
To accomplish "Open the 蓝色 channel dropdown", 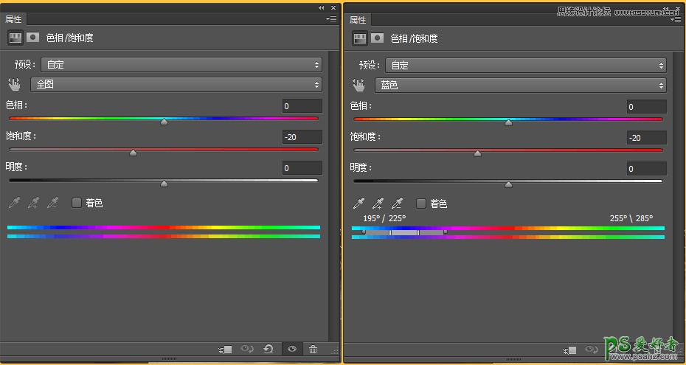I will coord(520,85).
